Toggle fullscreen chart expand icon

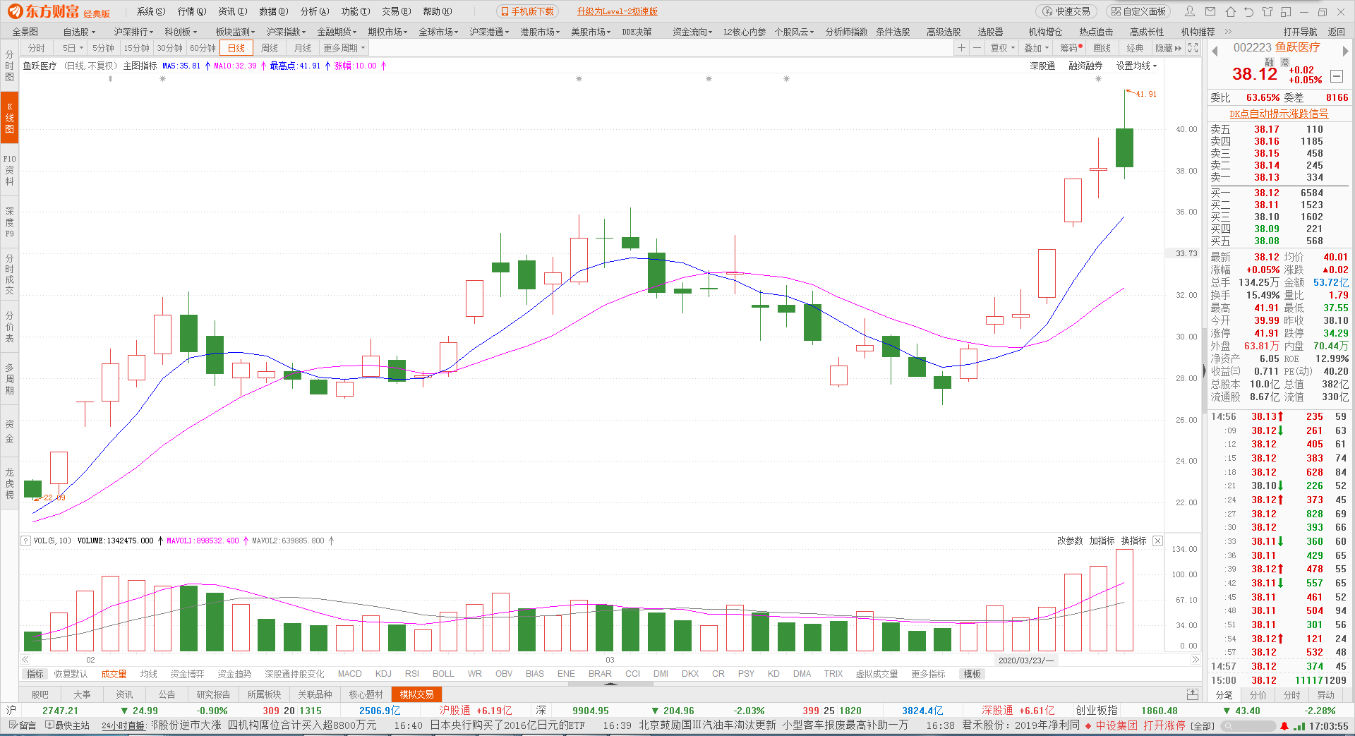(x=1193, y=48)
